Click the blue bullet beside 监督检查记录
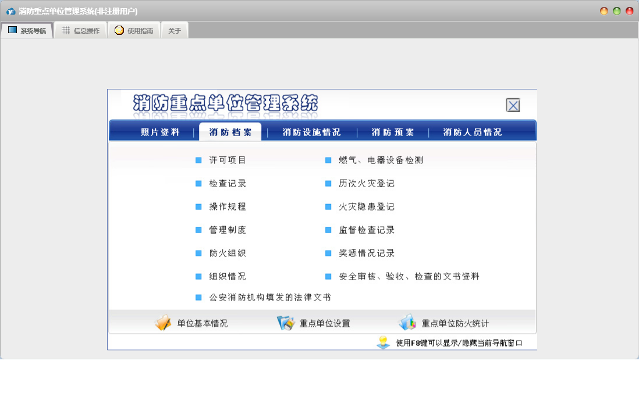Screen dimensions: 639x418 (328, 230)
